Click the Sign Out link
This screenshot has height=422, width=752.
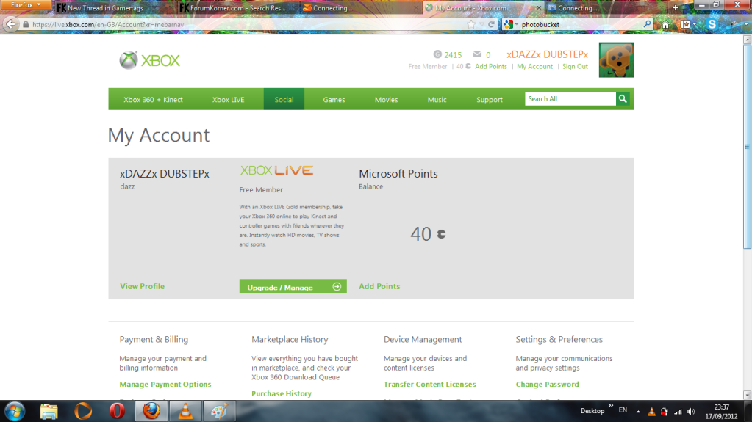click(x=575, y=67)
